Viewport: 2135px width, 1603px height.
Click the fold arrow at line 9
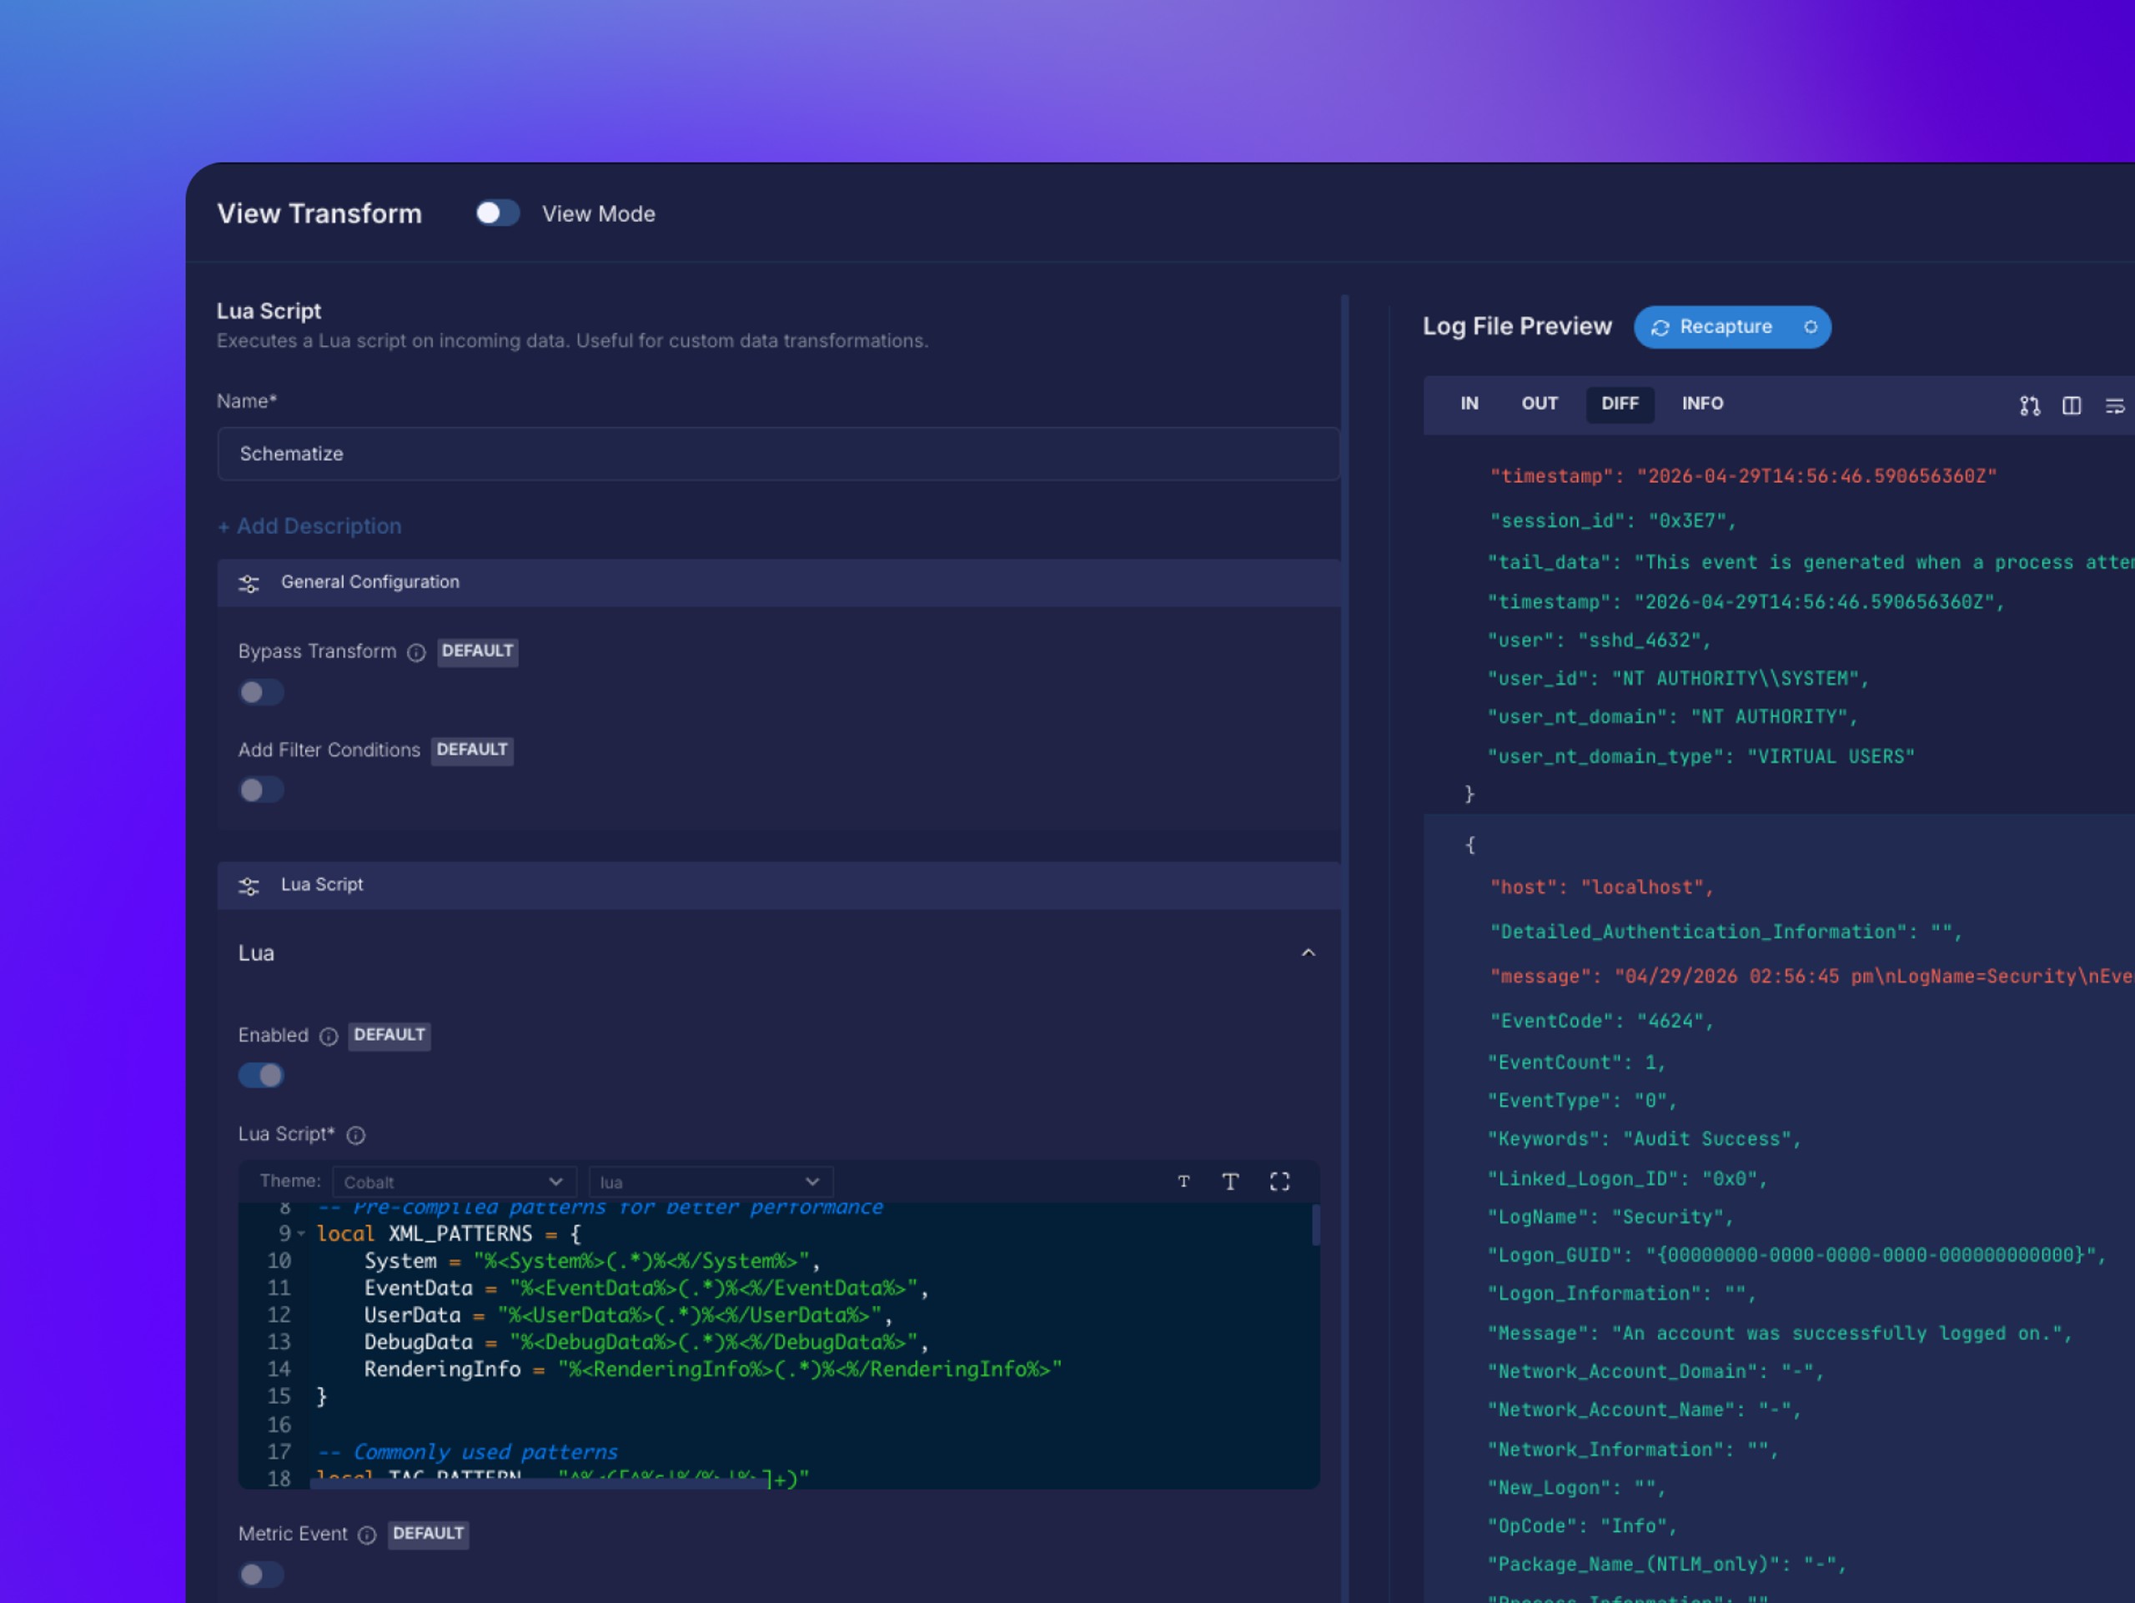pos(301,1234)
